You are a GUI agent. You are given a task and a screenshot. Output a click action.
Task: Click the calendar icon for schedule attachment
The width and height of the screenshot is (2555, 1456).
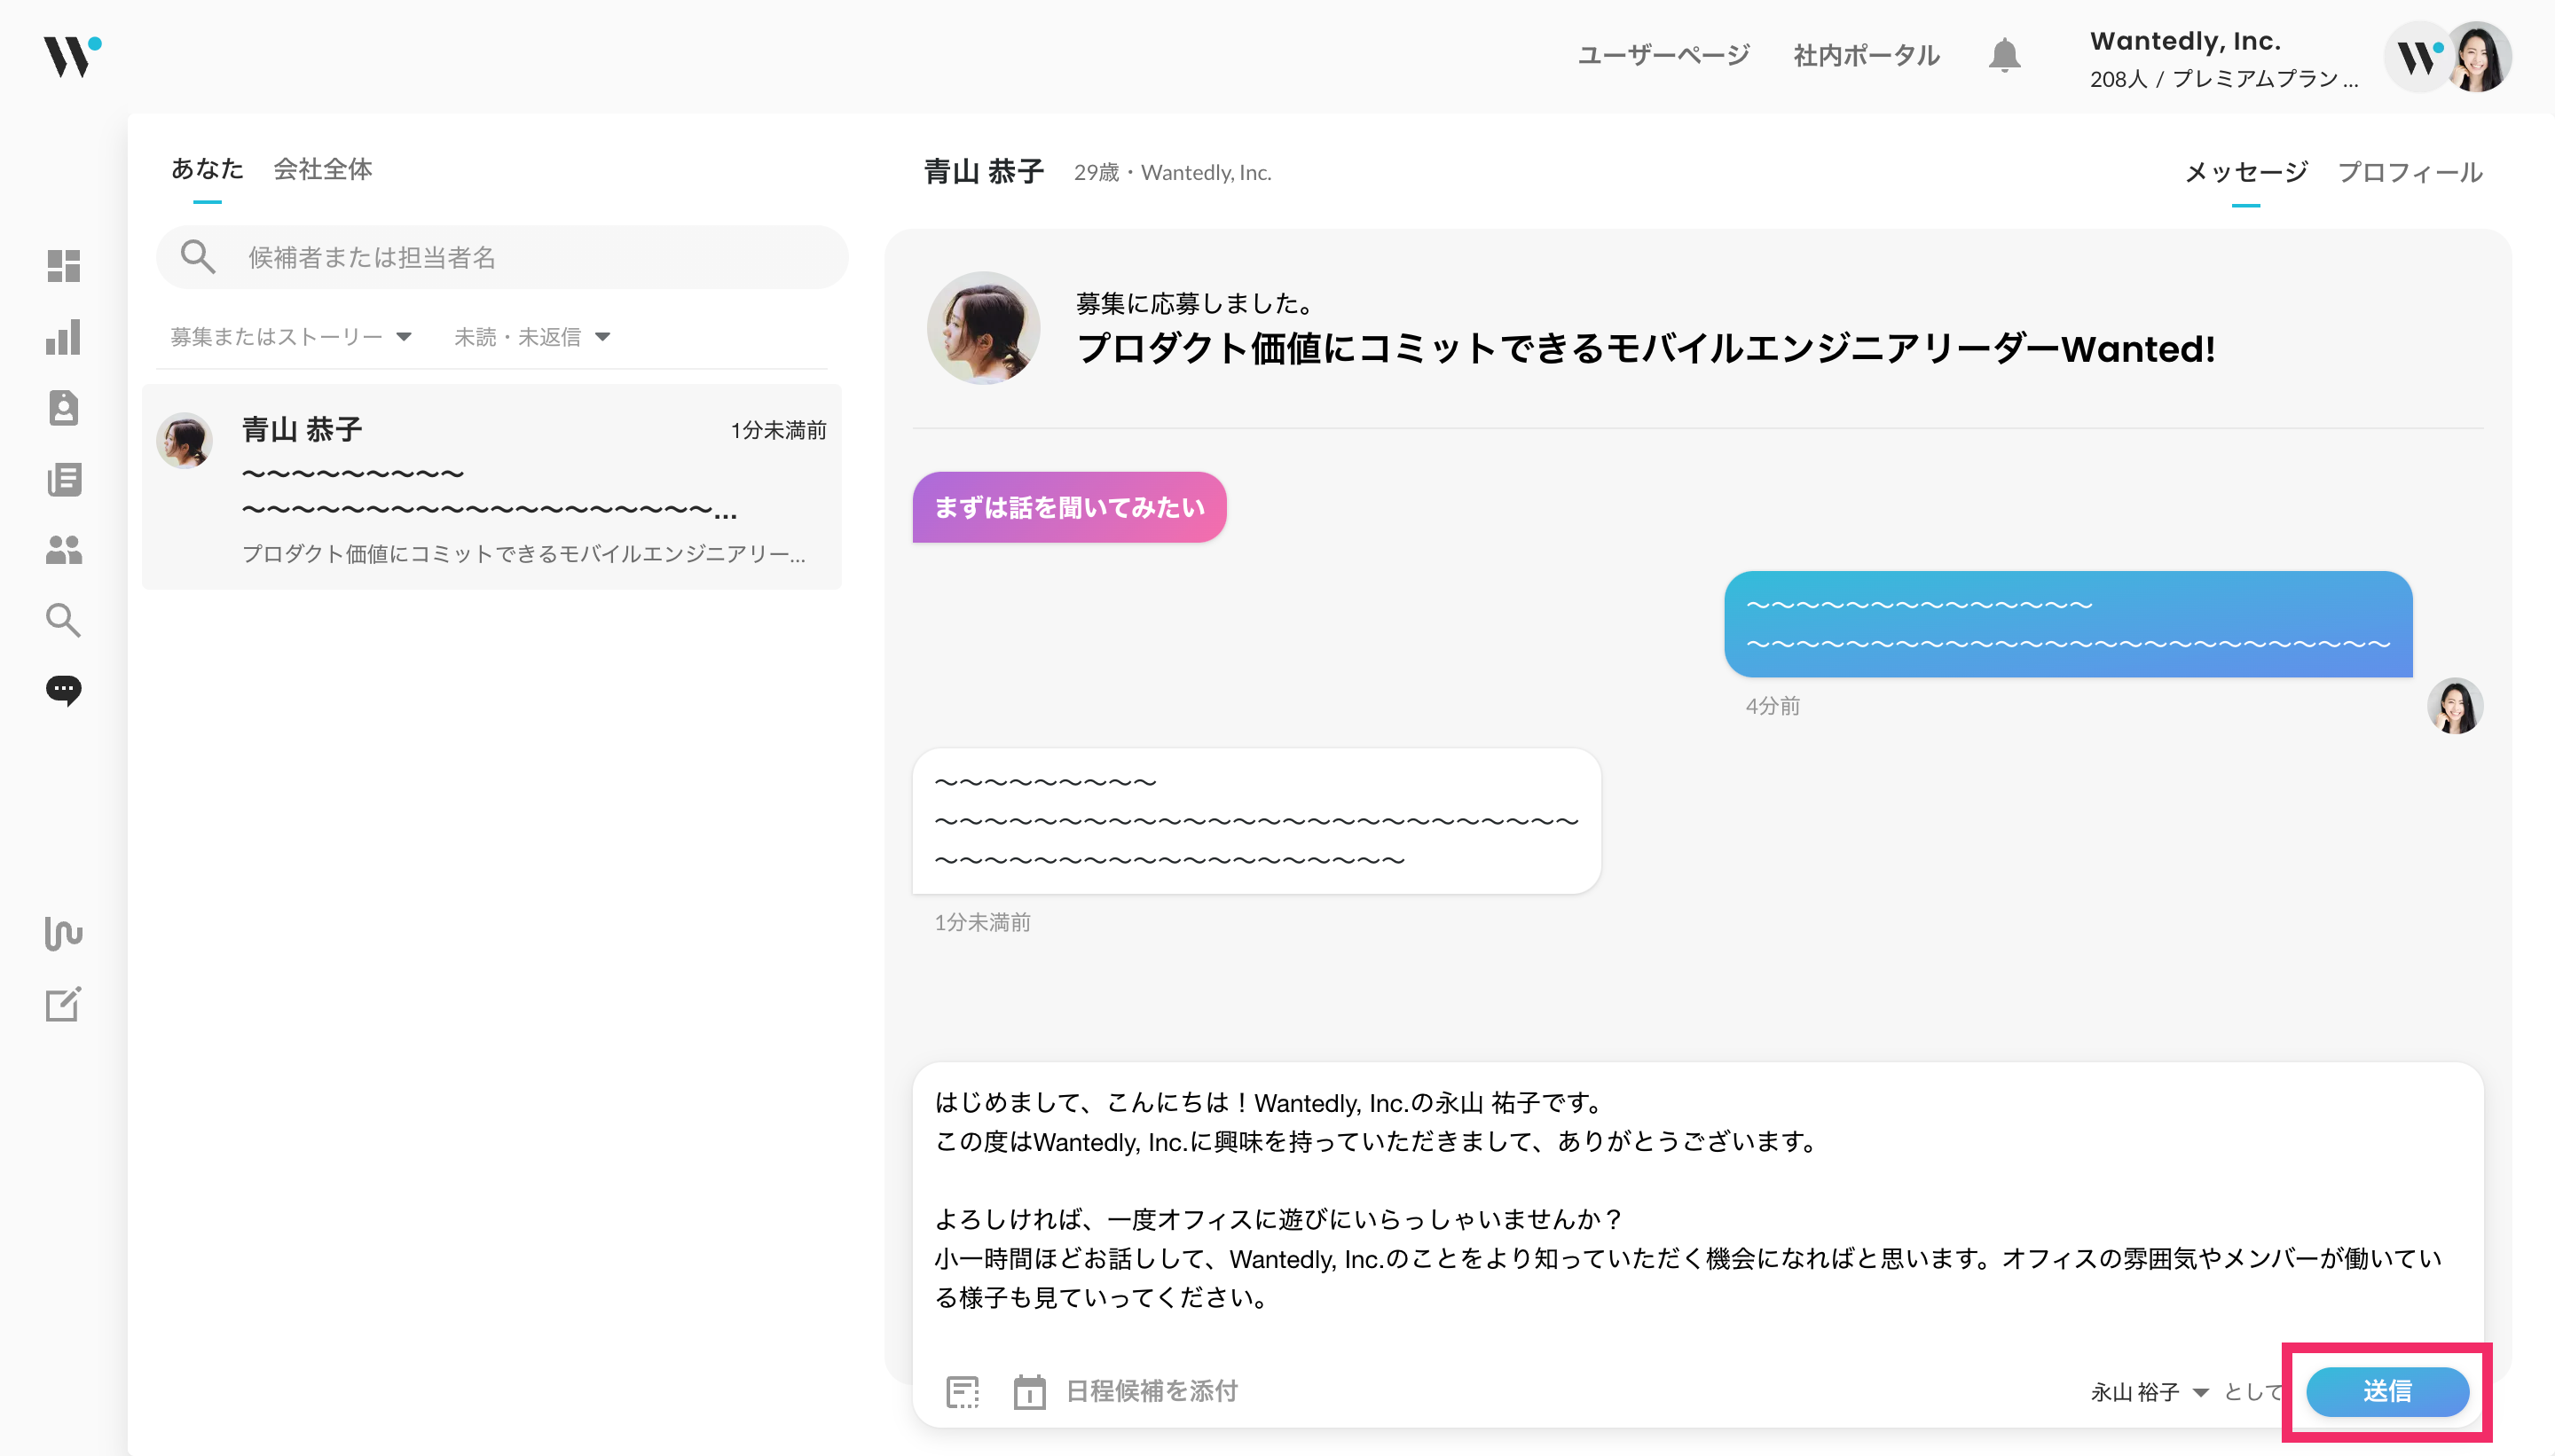click(1029, 1391)
